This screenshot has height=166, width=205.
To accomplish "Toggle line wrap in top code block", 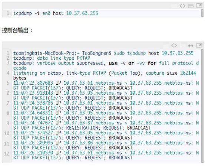I will click(x=191, y=6).
